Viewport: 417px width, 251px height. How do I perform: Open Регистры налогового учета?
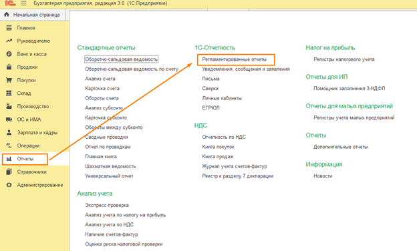point(344,59)
